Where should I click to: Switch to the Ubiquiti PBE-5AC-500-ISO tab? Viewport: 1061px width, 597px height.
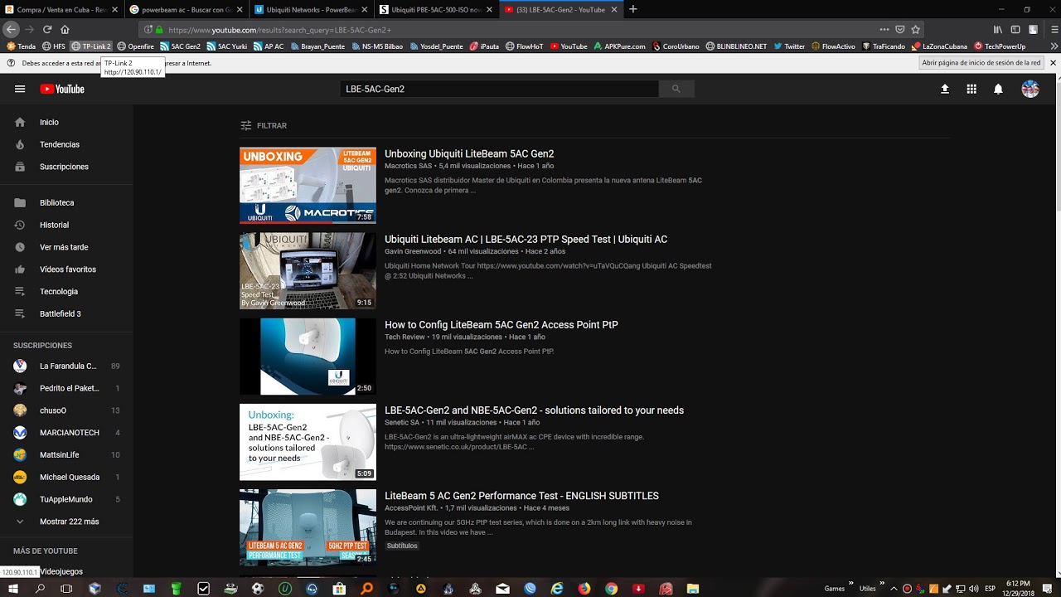coord(435,10)
